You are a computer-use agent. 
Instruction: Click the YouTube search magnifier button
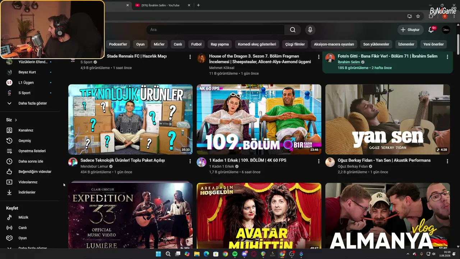(x=293, y=30)
